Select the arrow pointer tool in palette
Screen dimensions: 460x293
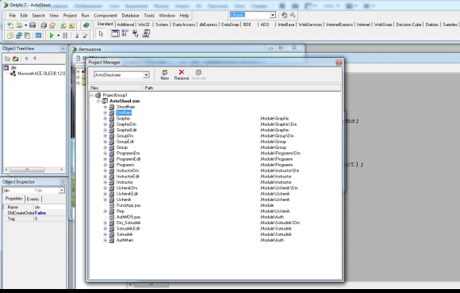coord(101,34)
